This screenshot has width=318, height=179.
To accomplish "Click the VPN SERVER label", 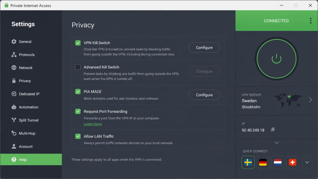I will pos(251,95).
